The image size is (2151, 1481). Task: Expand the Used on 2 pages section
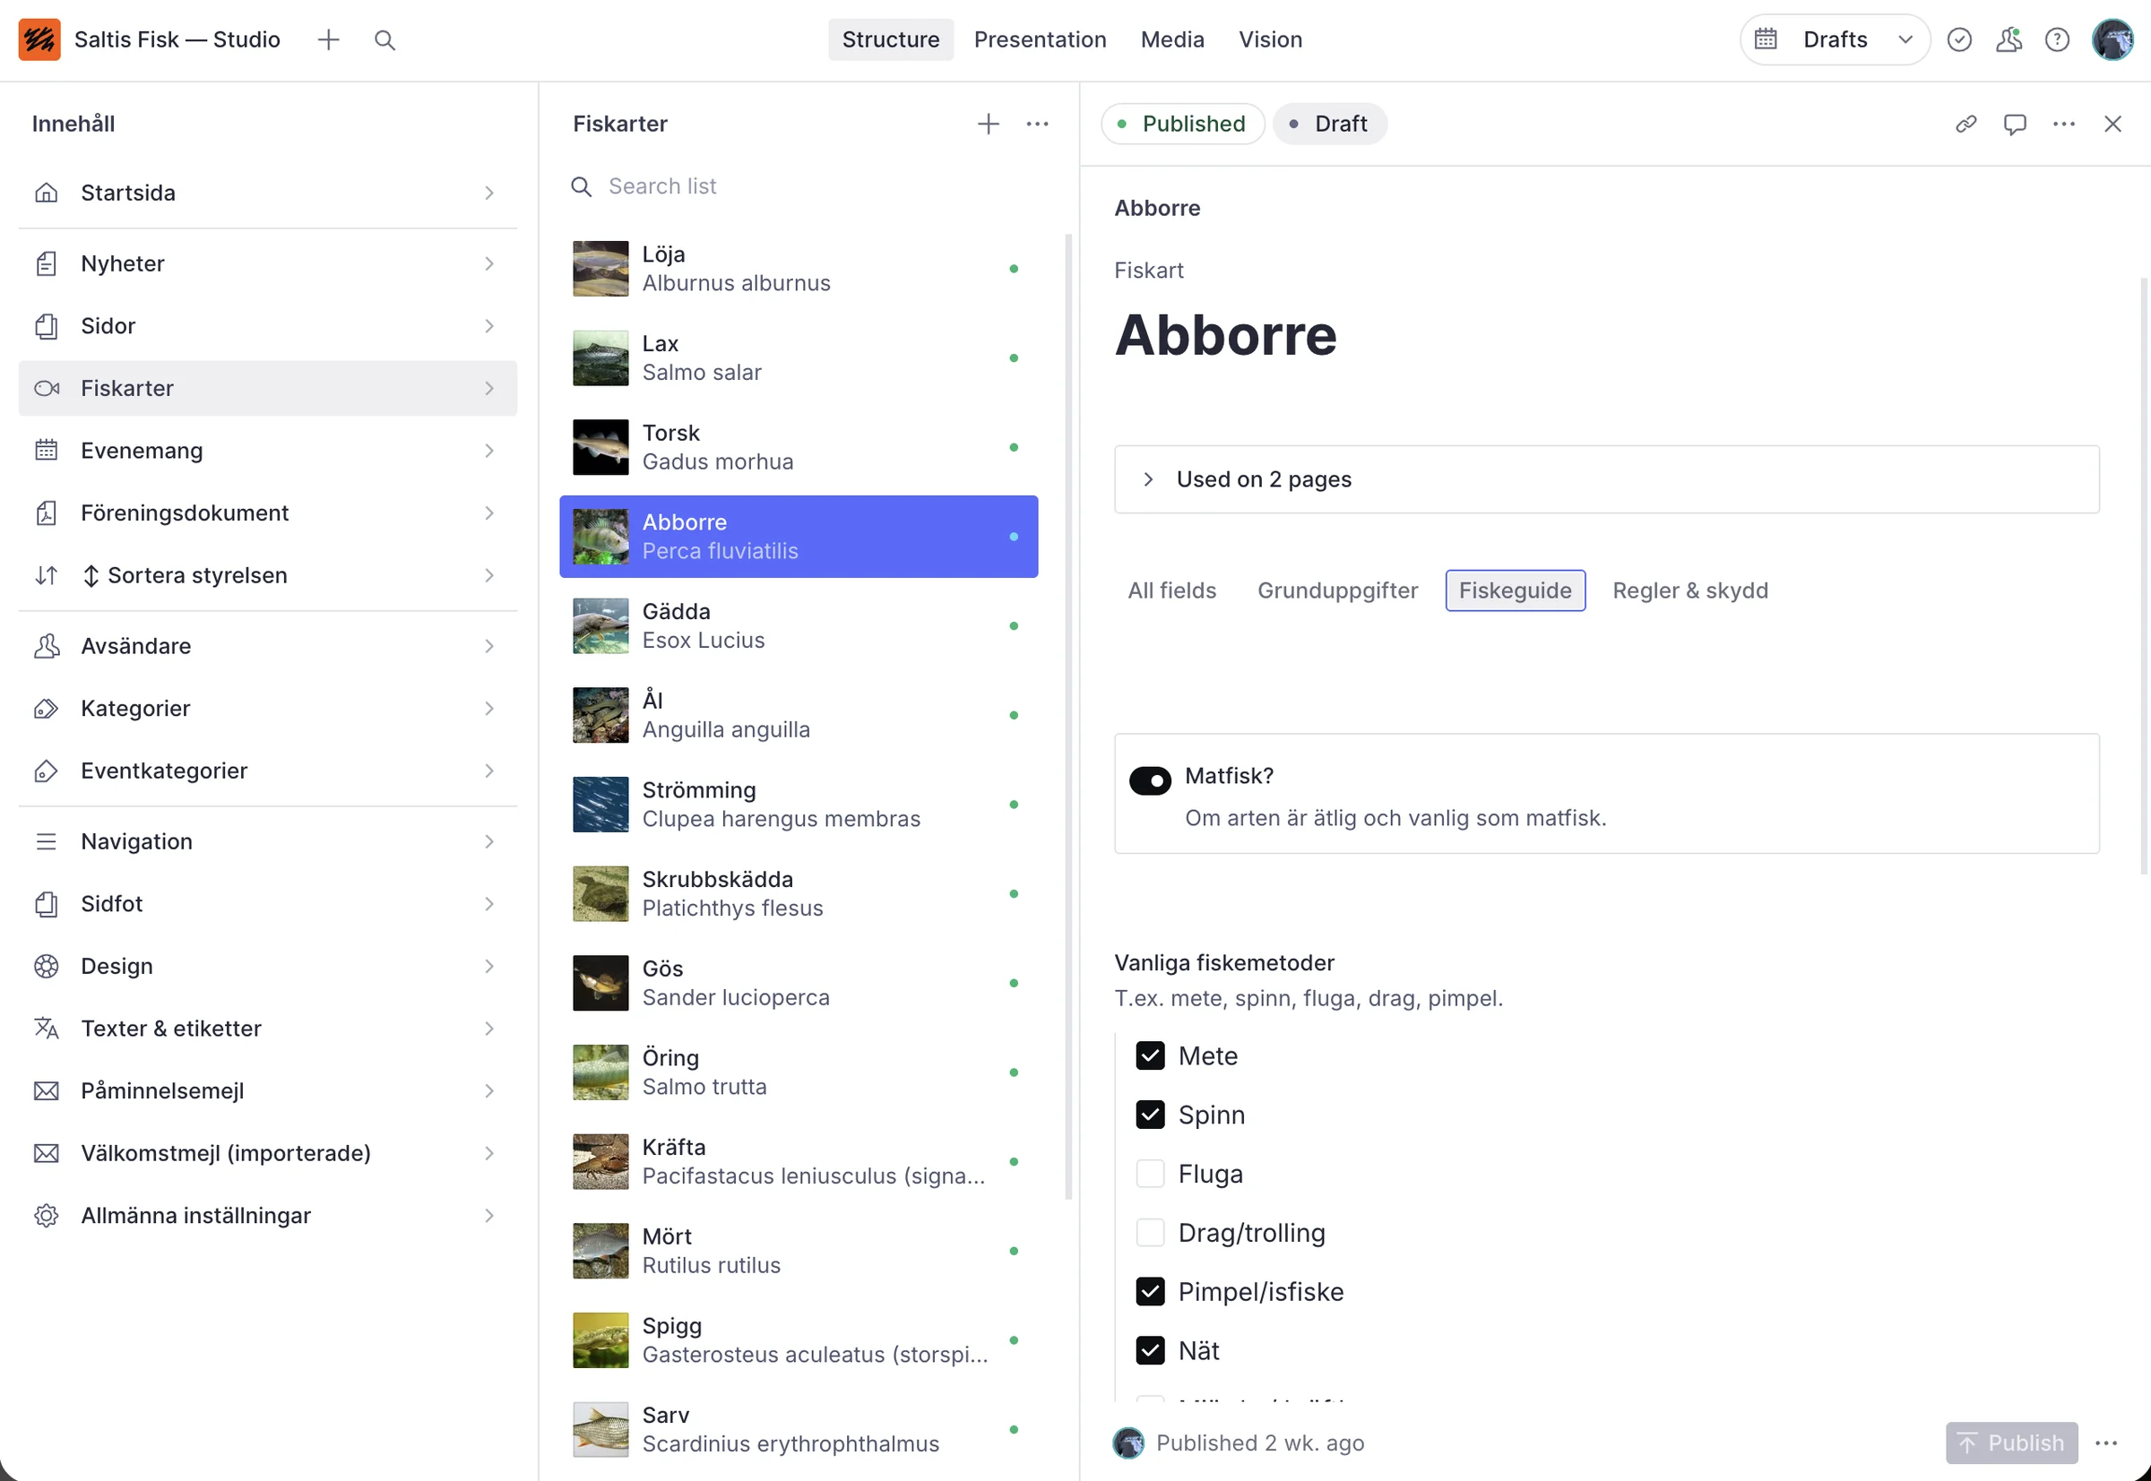(x=1606, y=478)
